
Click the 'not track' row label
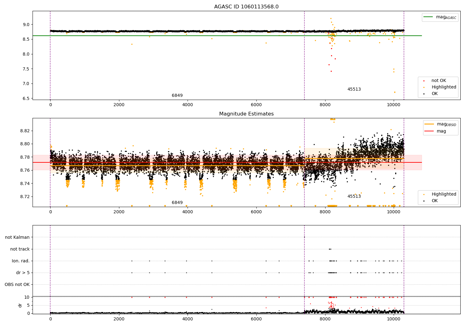pyautogui.click(x=20, y=249)
